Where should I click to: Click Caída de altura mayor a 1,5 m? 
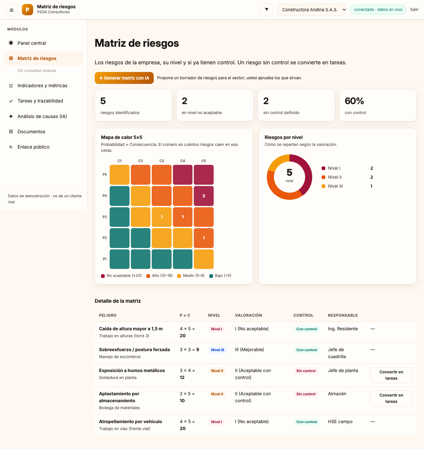pyautogui.click(x=131, y=329)
